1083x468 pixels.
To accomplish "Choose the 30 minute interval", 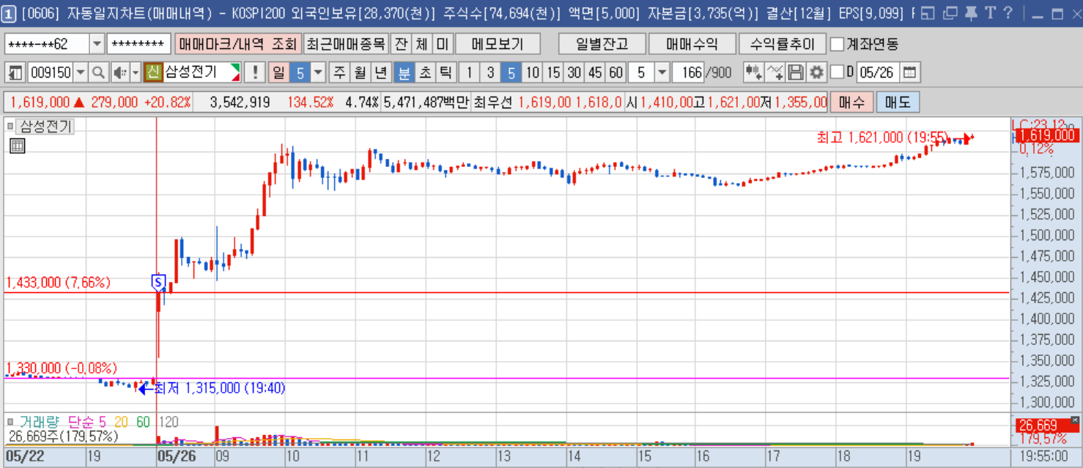I will (574, 73).
